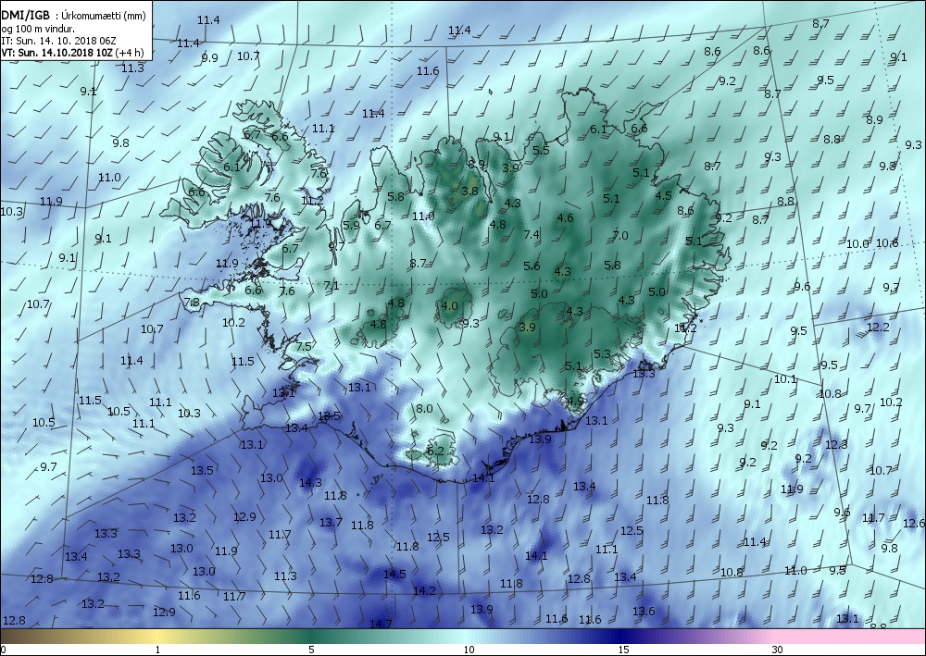Click the map value "5.6" in central Iceland
The width and height of the screenshot is (926, 656).
pos(532,266)
